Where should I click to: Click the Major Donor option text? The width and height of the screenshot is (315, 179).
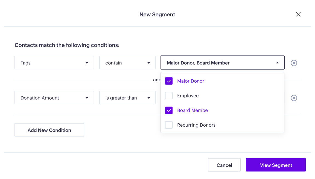tap(191, 81)
